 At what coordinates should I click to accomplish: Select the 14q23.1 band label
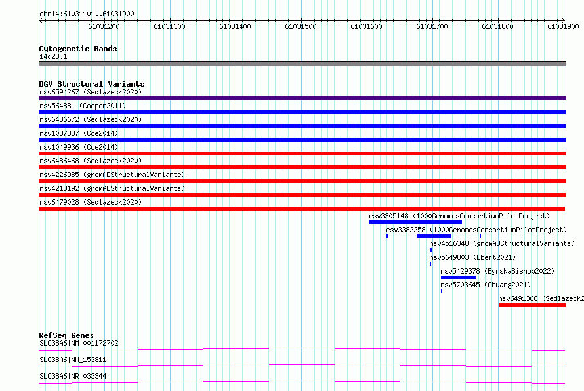(53, 56)
